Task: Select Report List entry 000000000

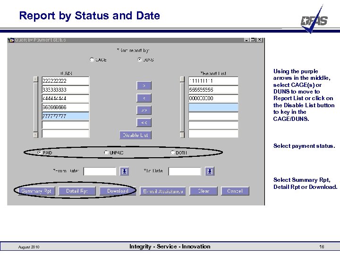Action: pos(213,98)
